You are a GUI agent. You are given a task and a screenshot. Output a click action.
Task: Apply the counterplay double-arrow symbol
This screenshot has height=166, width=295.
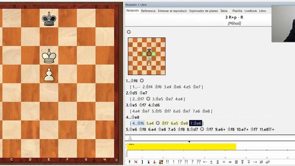(261, 162)
